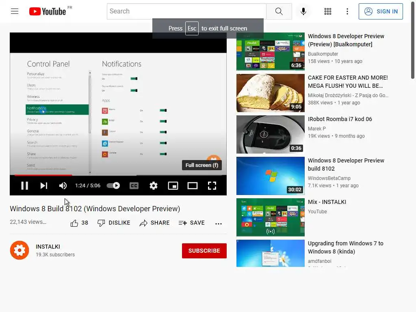416x312 pixels.
Task: Mute the video volume
Action: [63, 186]
